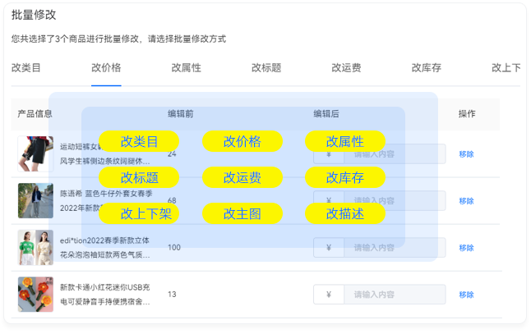The image size is (531, 334).
Task: Click the '产品信息' column header
Action: [x=35, y=114]
